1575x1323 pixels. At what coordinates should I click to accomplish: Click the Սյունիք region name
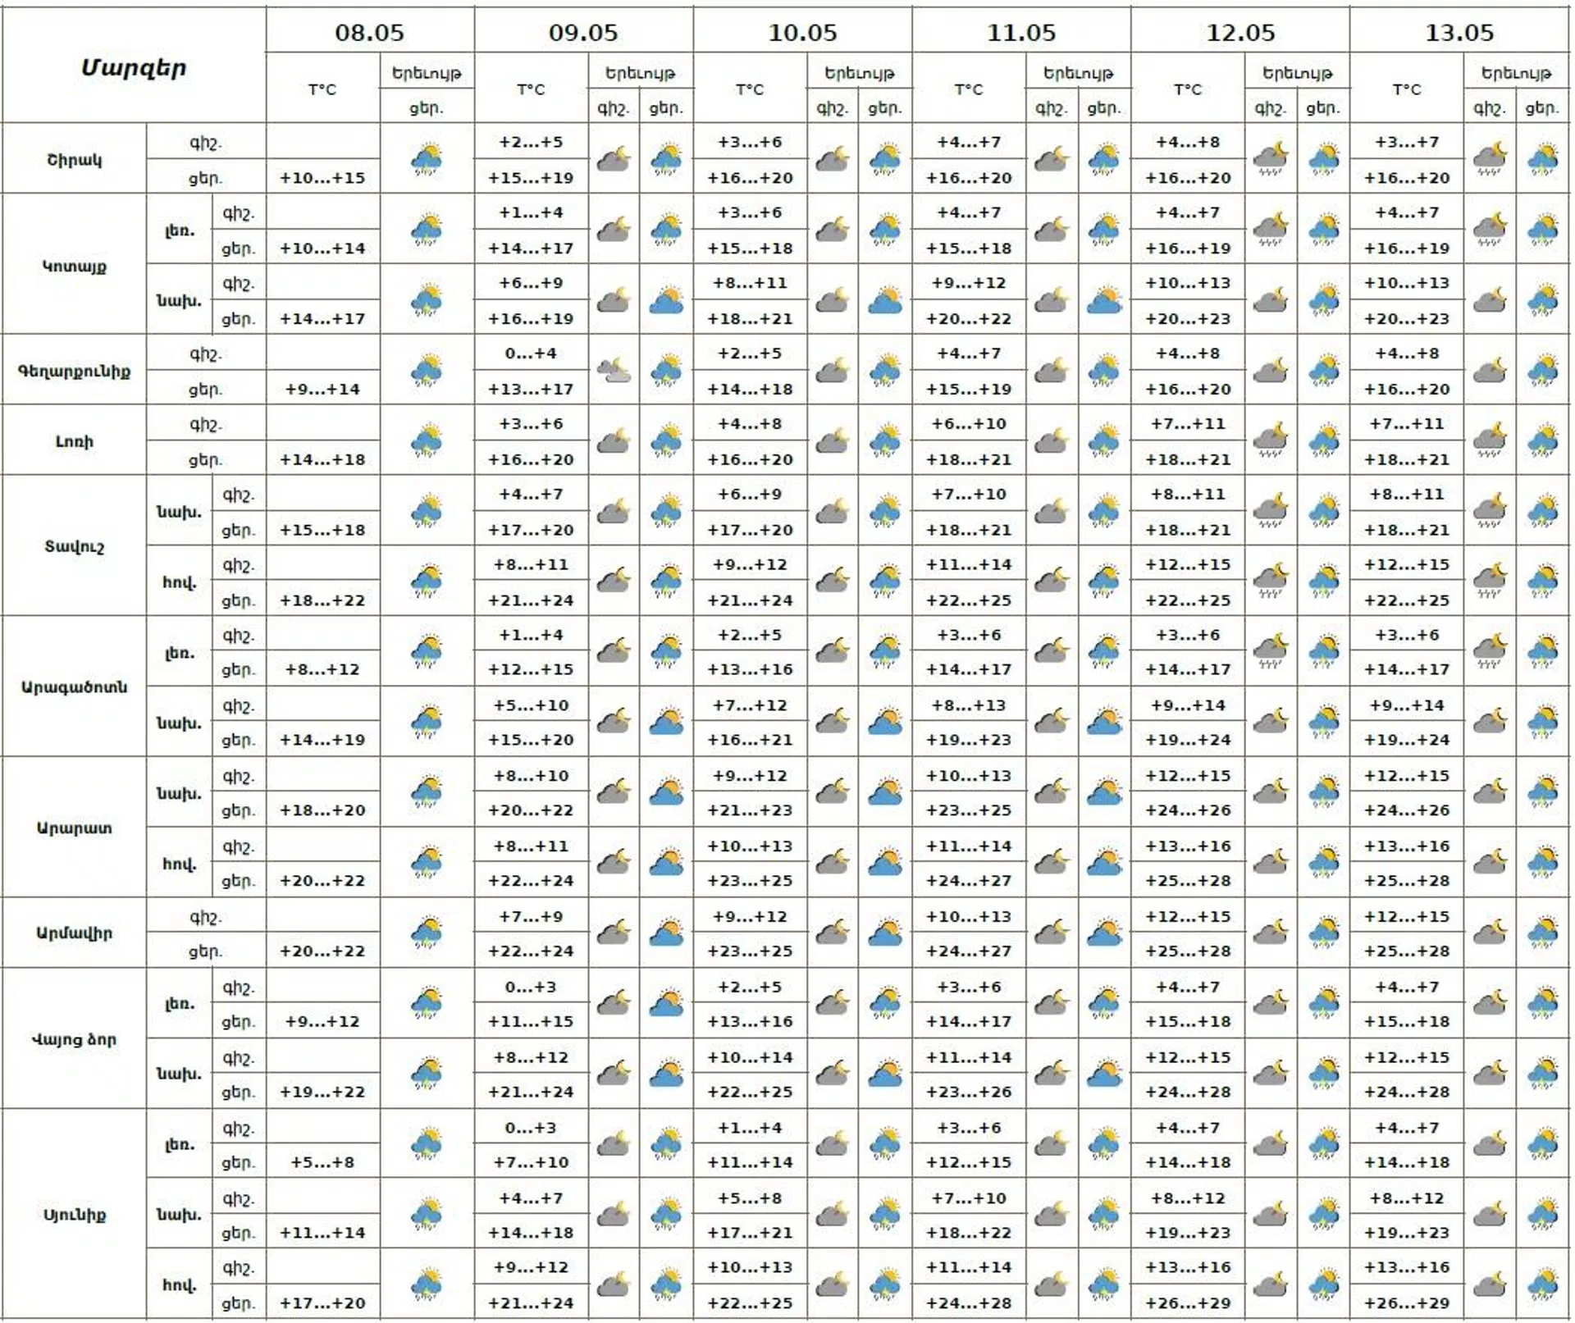click(74, 1215)
